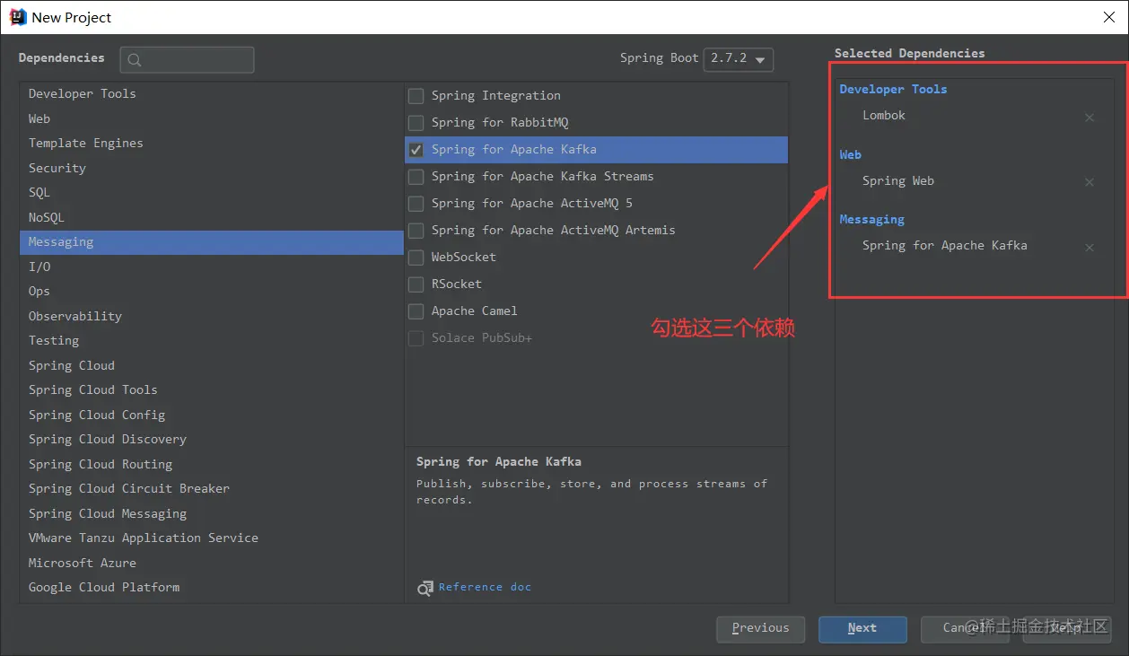Check Spring for Apache ActiveMQ Artemis
Viewport: 1129px width, 656px height.
click(416, 231)
